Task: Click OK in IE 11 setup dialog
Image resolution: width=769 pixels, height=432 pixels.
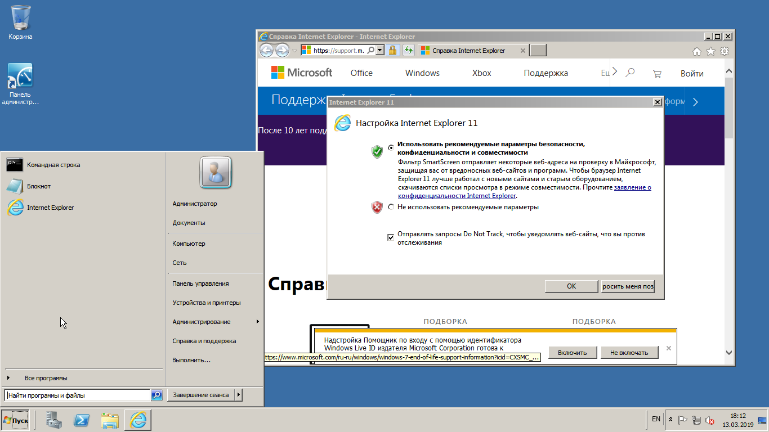Action: 571,286
